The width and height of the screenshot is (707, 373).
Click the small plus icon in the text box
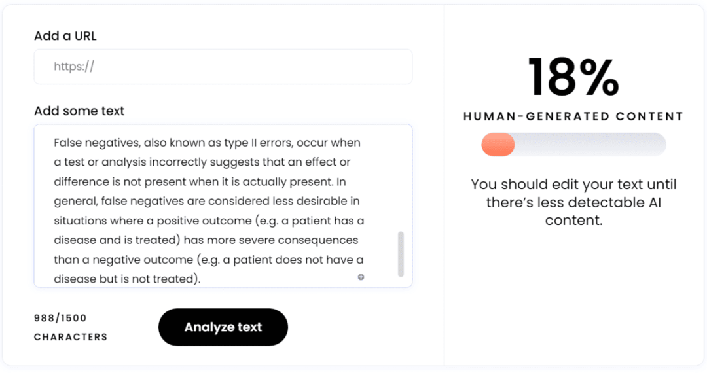[x=361, y=277]
